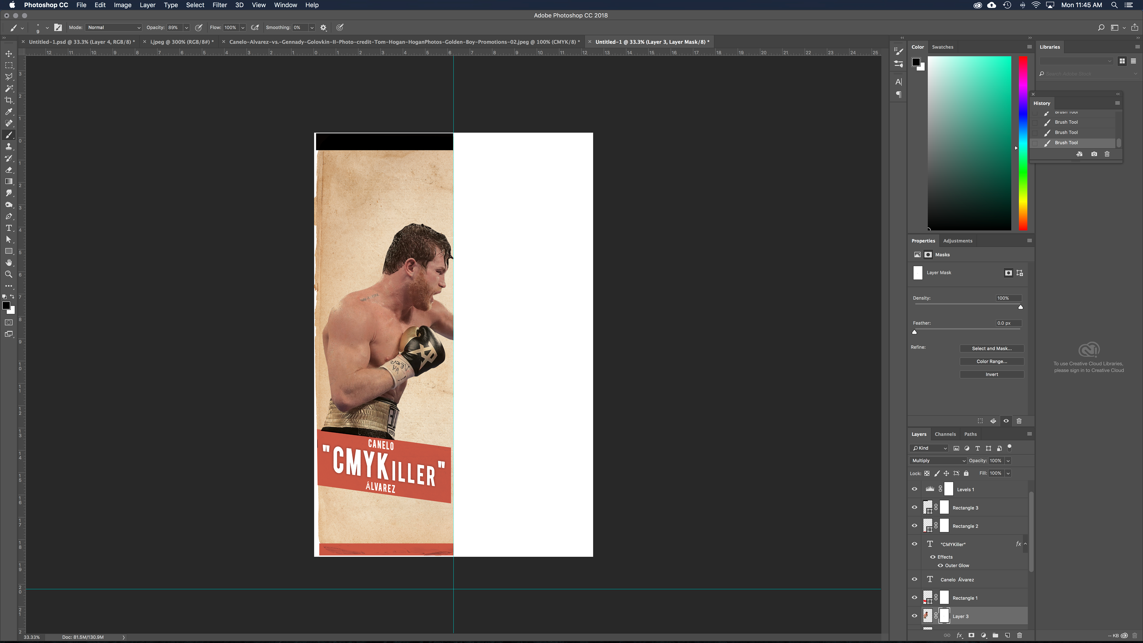Viewport: 1143px width, 643px height.
Task: Select the Gradient tool
Action: [x=9, y=182]
